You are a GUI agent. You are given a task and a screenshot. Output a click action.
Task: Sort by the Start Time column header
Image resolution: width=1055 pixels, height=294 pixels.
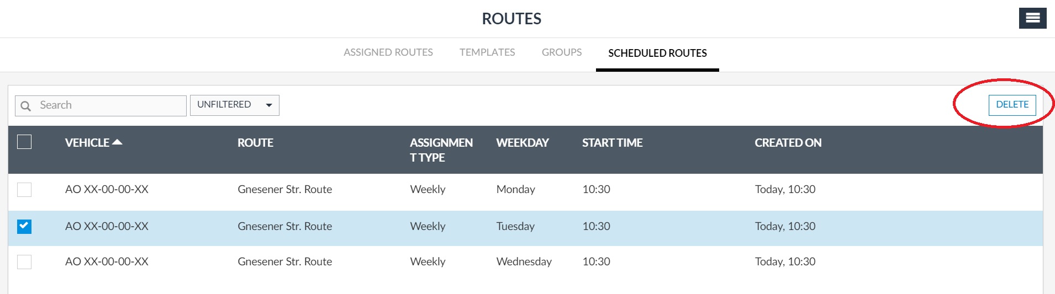(x=612, y=143)
